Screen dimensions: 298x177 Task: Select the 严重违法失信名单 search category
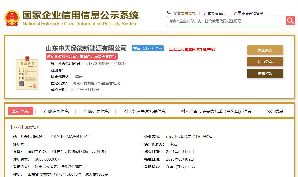pyautogui.click(x=248, y=13)
